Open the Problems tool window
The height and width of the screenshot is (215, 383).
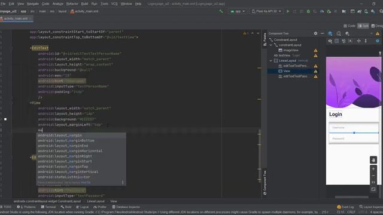click(26, 207)
